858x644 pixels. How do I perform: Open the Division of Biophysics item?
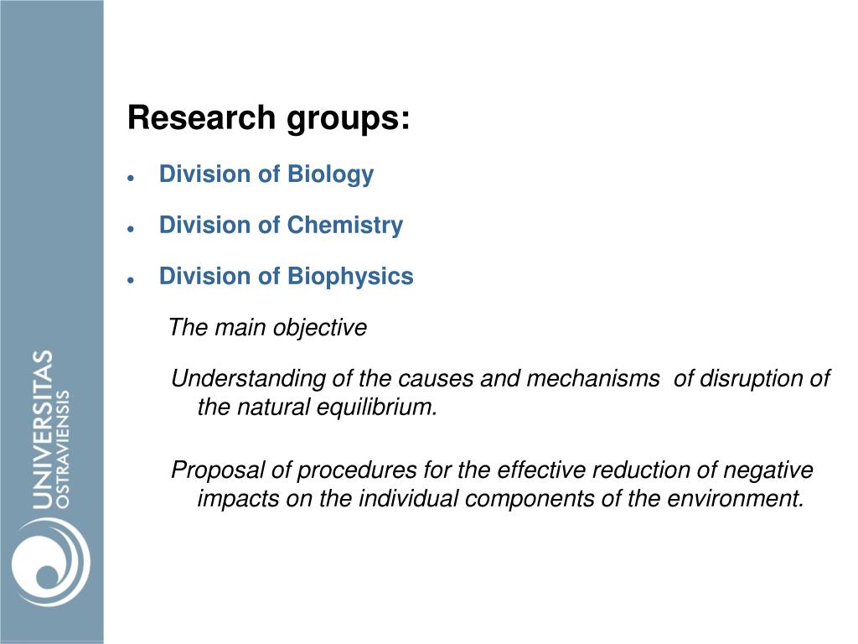pos(287,277)
